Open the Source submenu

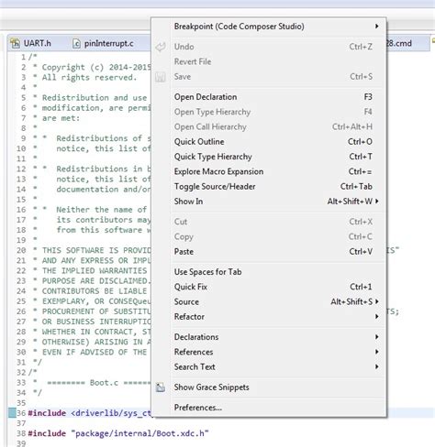(x=269, y=301)
